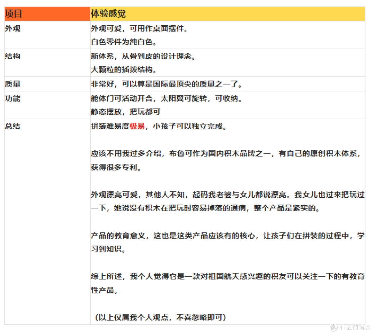
Task: Select the 总结 row label
Action: pos(13,126)
